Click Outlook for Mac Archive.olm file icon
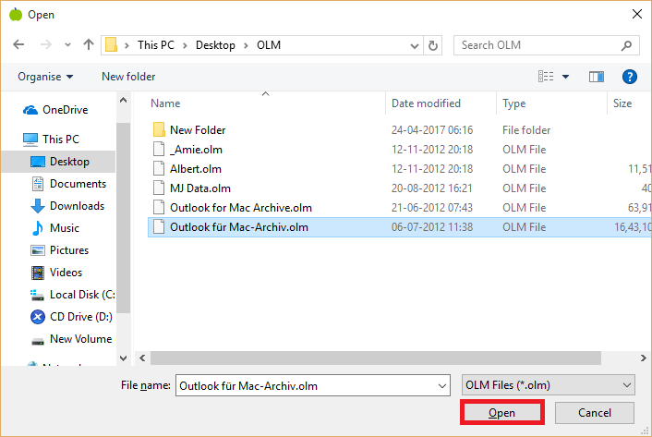 [159, 208]
